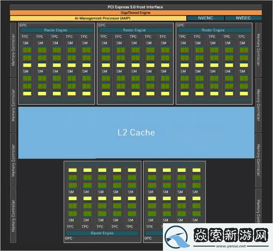Select the orange GigaThread Engine bar
The height and width of the screenshot is (251, 273).
tap(135, 13)
